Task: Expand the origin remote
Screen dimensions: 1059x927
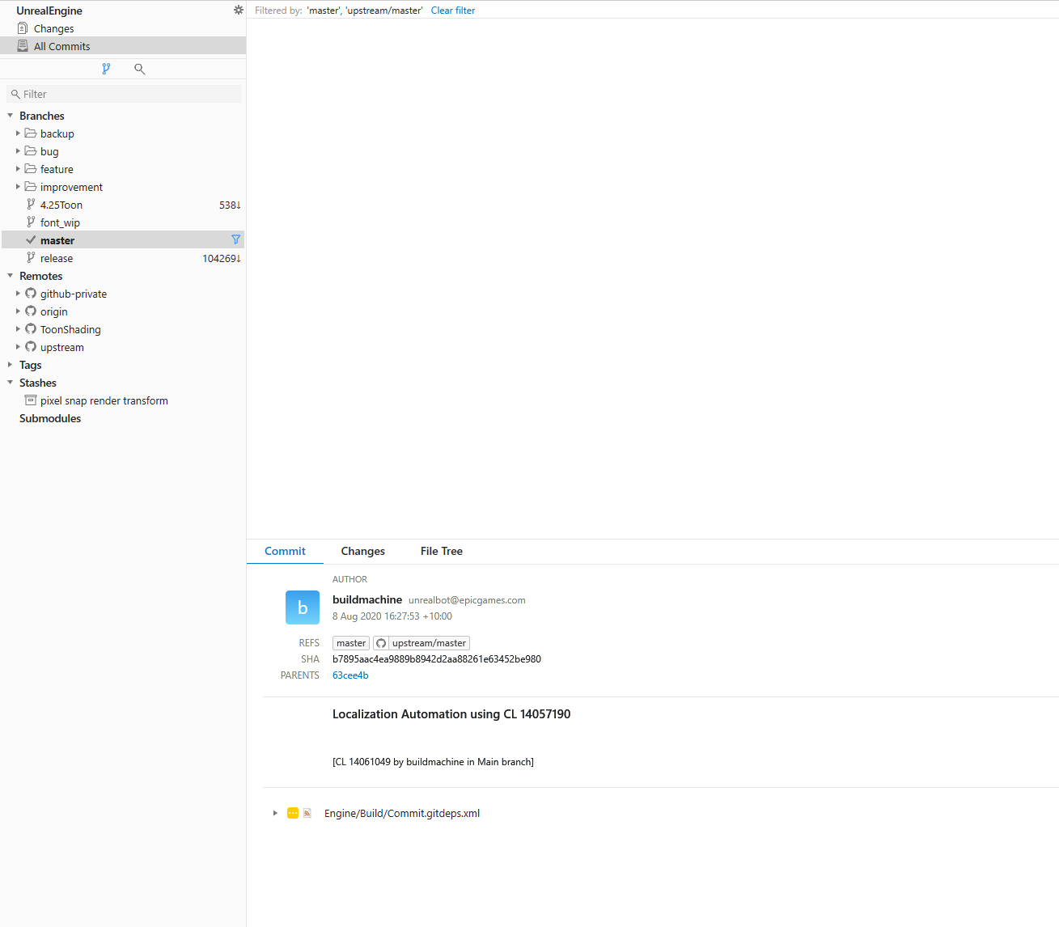Action: (x=18, y=311)
